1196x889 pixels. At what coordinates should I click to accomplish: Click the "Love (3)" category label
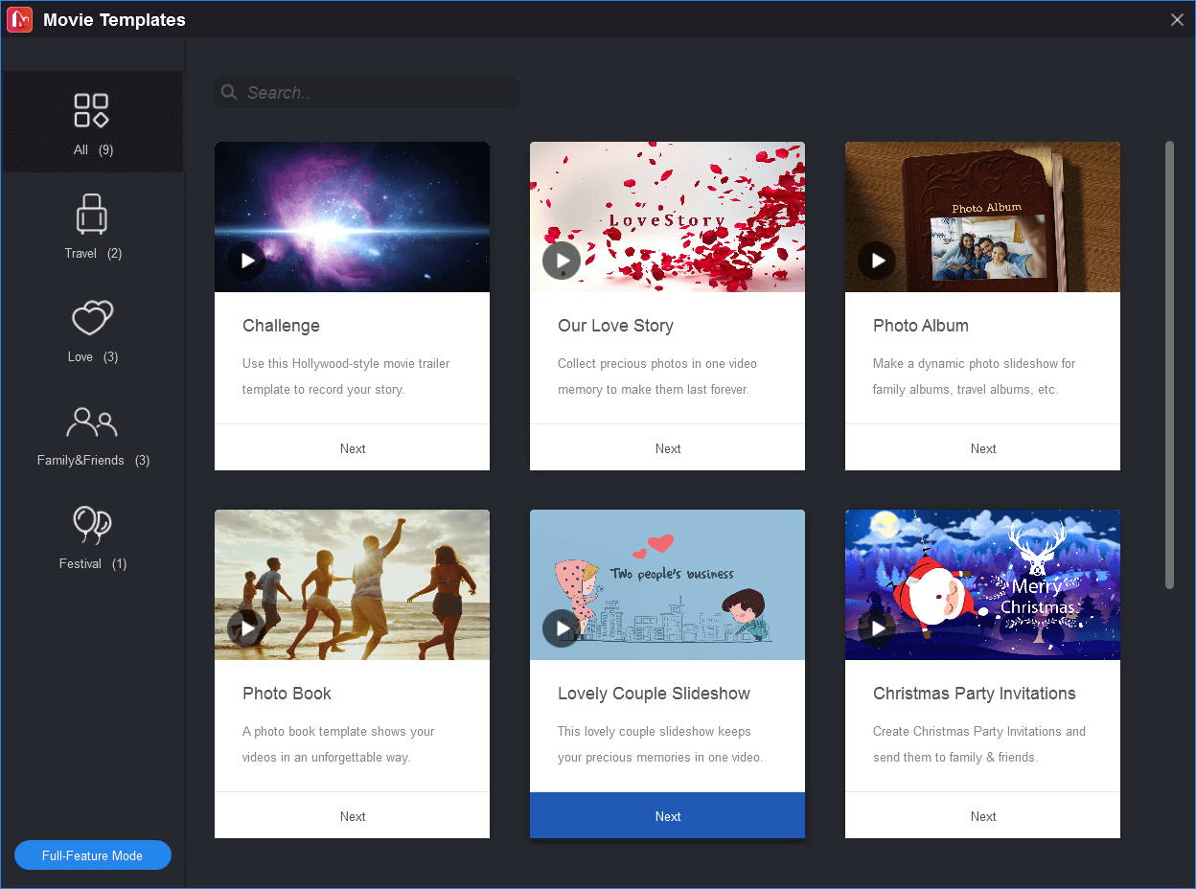click(93, 357)
